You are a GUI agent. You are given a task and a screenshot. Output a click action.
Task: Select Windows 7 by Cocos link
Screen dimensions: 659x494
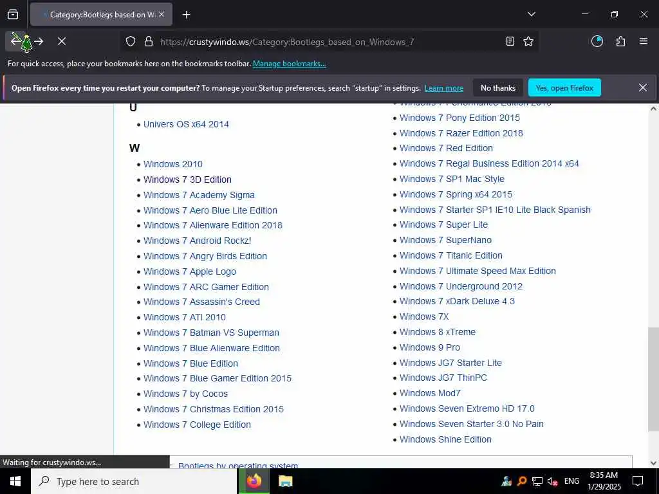point(185,394)
